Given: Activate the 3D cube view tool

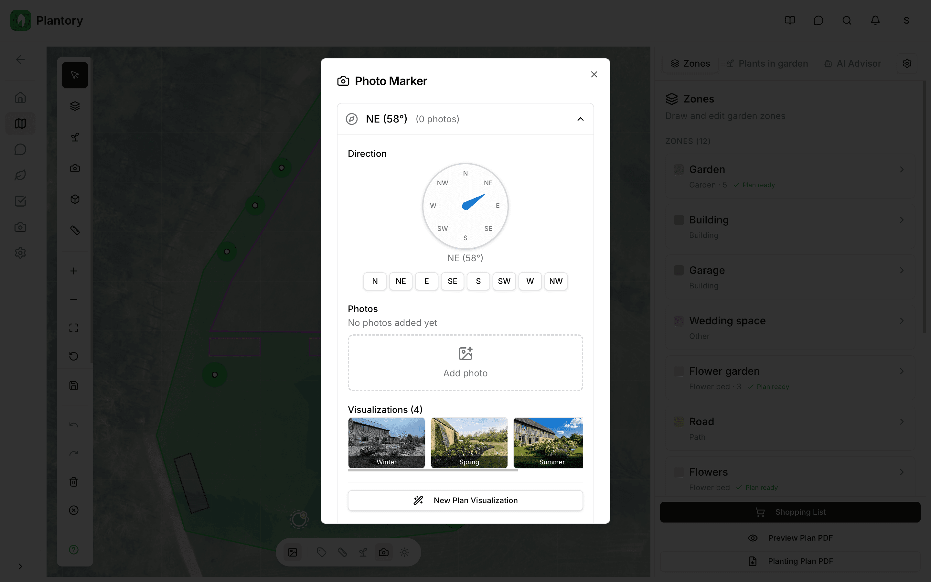Looking at the screenshot, I should [75, 199].
